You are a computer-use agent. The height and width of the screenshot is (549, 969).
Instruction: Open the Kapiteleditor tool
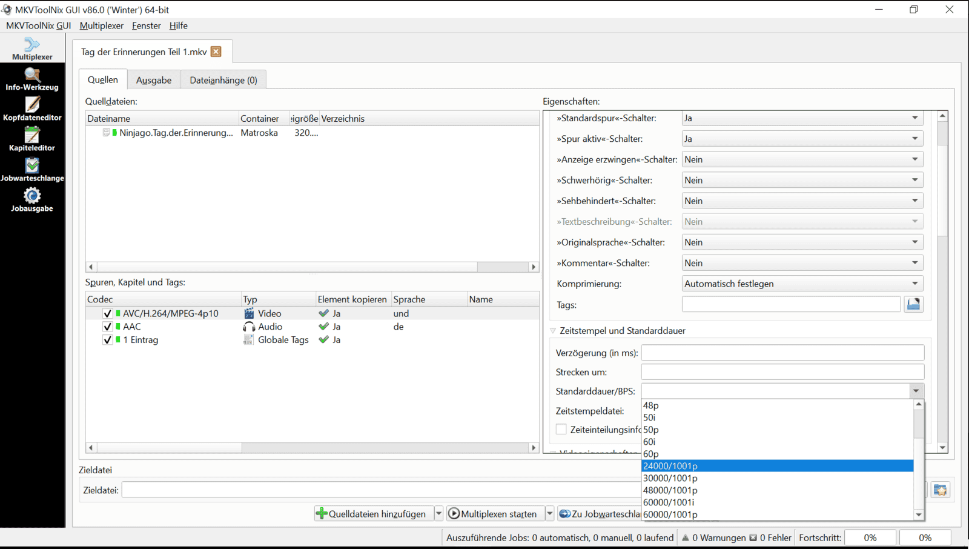tap(32, 140)
